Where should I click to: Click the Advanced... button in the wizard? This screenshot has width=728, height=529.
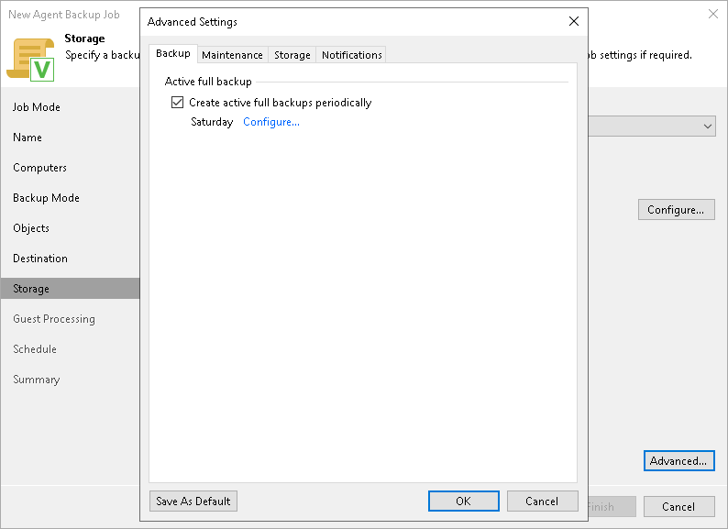(678, 461)
